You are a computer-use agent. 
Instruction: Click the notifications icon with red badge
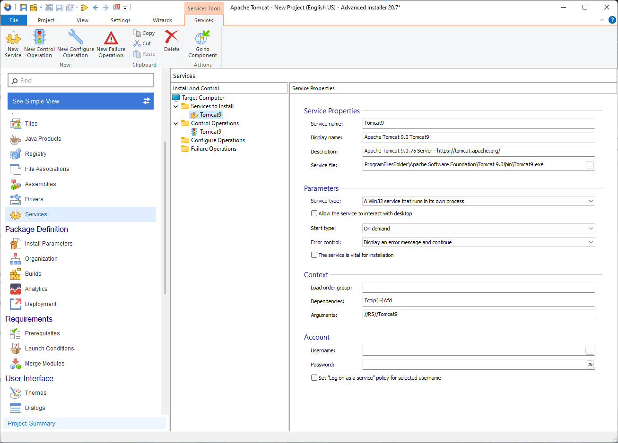(117, 8)
